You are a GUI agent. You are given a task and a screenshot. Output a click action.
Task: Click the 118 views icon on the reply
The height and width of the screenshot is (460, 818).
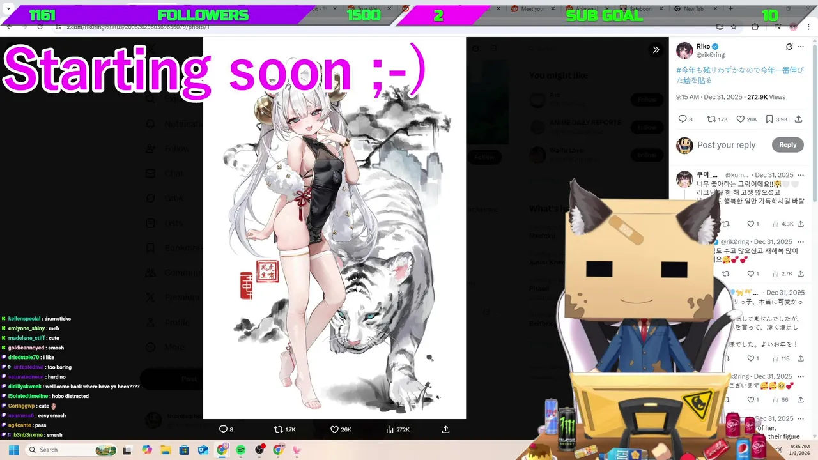tap(781, 358)
